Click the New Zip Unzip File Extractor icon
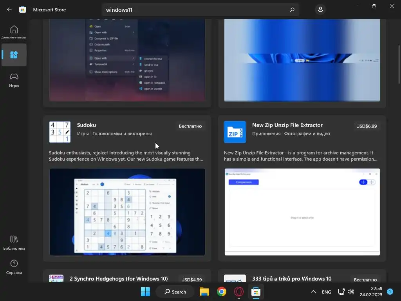 click(235, 132)
